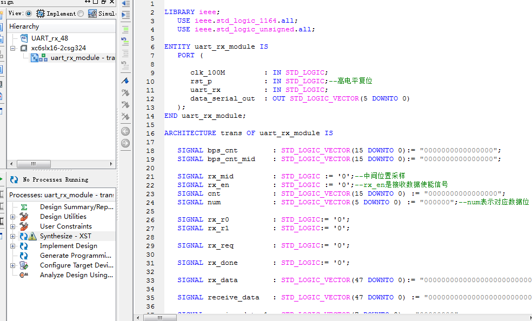Click the User Constraints wrench icon
Image resolution: width=532 pixels, height=321 pixels.
[24, 226]
